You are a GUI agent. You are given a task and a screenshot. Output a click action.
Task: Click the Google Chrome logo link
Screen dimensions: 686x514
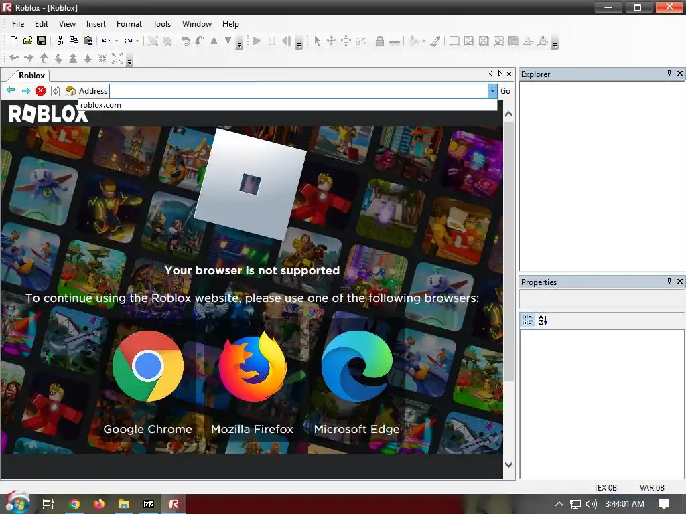point(148,366)
